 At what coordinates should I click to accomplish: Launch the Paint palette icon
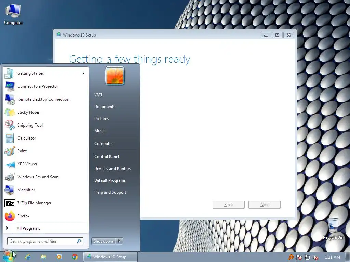coord(10,151)
